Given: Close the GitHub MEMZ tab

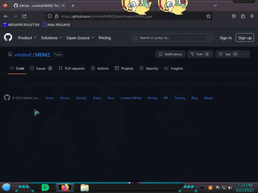Looking at the screenshot, I should [63, 6].
